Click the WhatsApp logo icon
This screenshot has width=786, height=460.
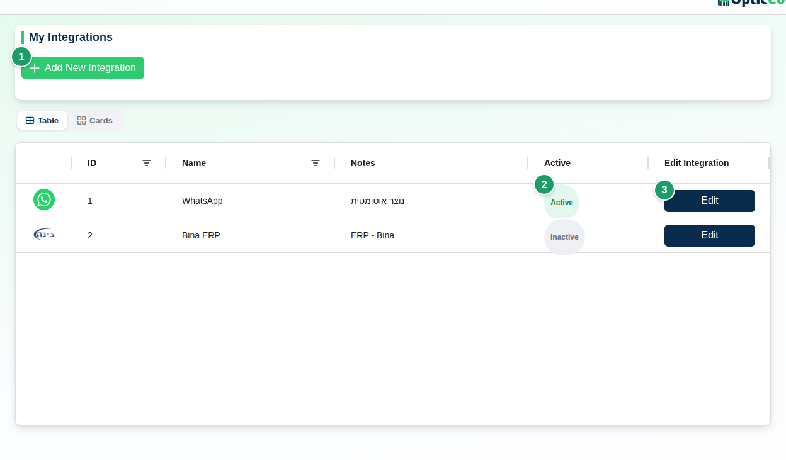point(44,199)
